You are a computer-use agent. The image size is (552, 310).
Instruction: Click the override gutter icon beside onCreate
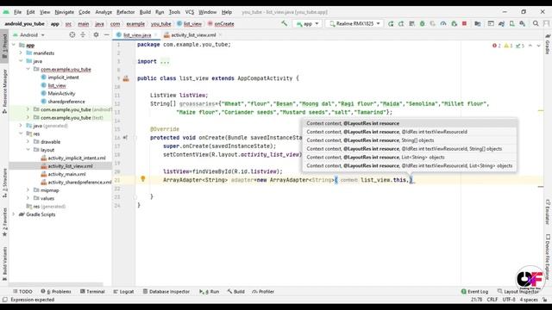tap(125, 138)
